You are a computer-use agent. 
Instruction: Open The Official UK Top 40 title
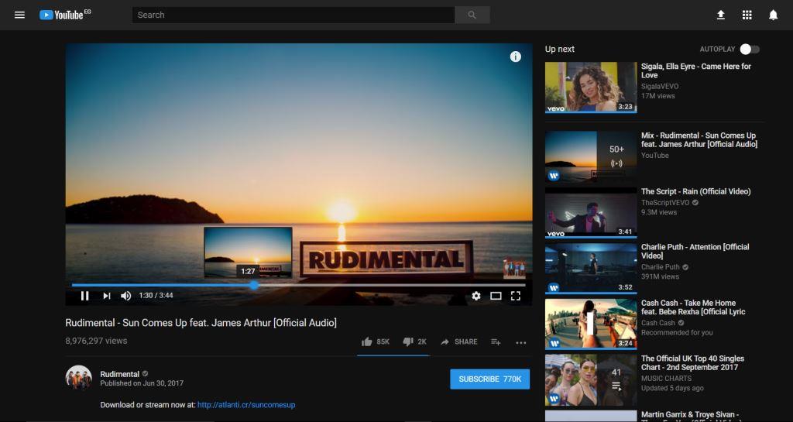693,363
